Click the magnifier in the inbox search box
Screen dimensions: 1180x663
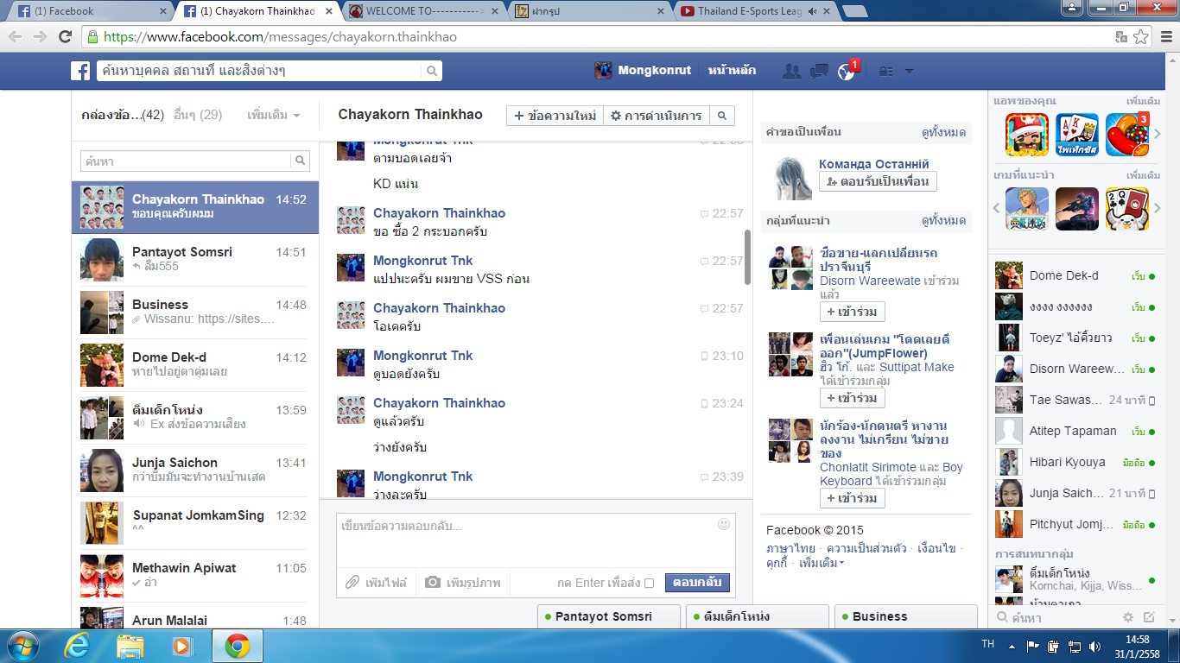coord(300,161)
